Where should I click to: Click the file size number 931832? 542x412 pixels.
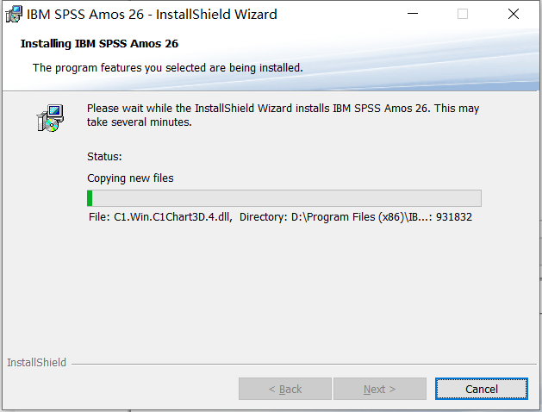click(454, 217)
